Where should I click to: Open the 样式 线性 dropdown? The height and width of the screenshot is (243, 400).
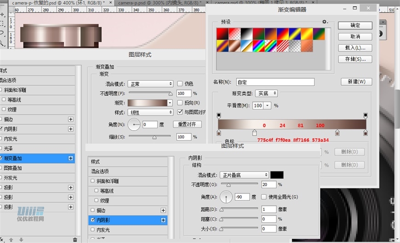click(150, 112)
